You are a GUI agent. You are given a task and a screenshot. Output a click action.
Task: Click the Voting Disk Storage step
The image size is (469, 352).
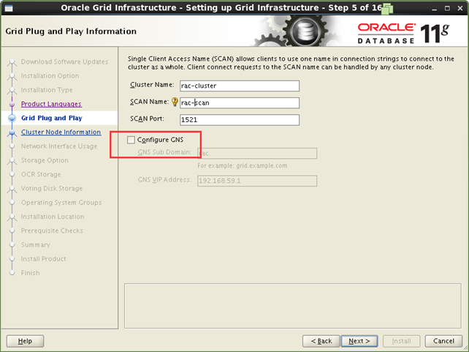[x=52, y=188]
